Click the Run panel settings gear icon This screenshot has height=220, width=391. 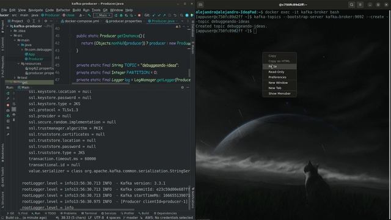pyautogui.click(x=183, y=87)
